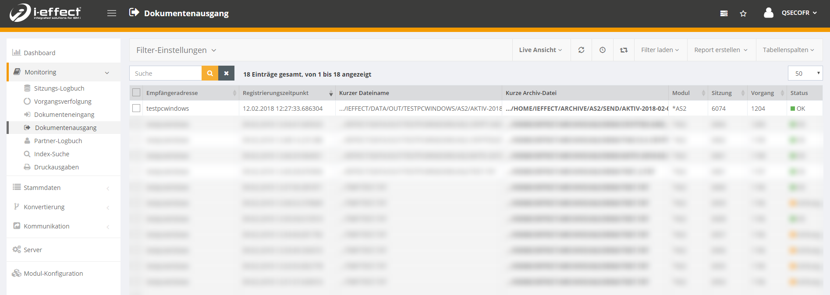The image size is (830, 295).
Task: Open the Tabellenspalten dropdown
Action: [x=788, y=50]
